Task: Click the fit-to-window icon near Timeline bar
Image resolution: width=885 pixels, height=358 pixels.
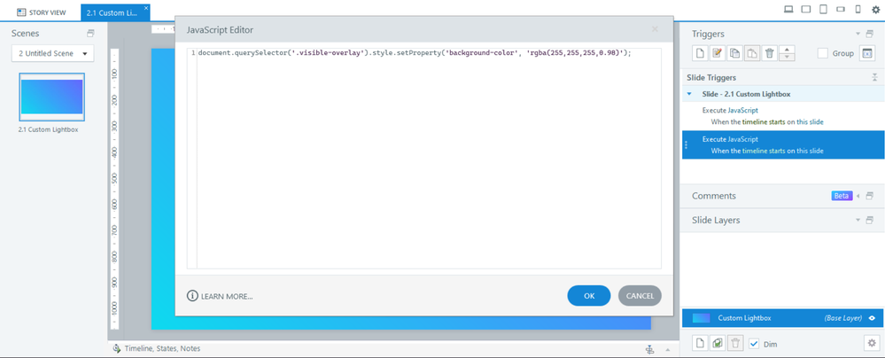Action: 649,349
